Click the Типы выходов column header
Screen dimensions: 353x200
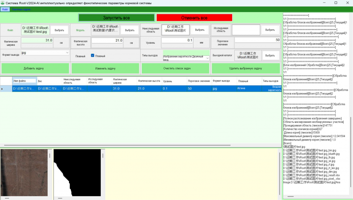pos(272,81)
